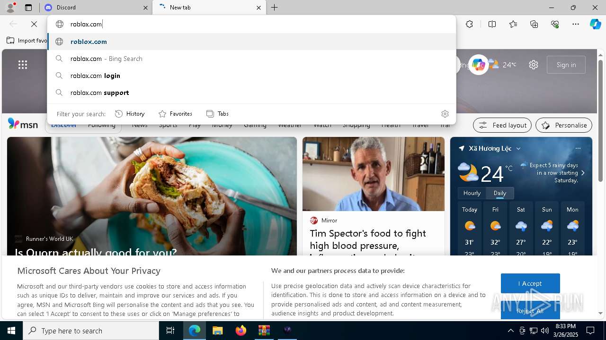Open Browser essentials heart icon
This screenshot has height=340, width=606.
555,24
